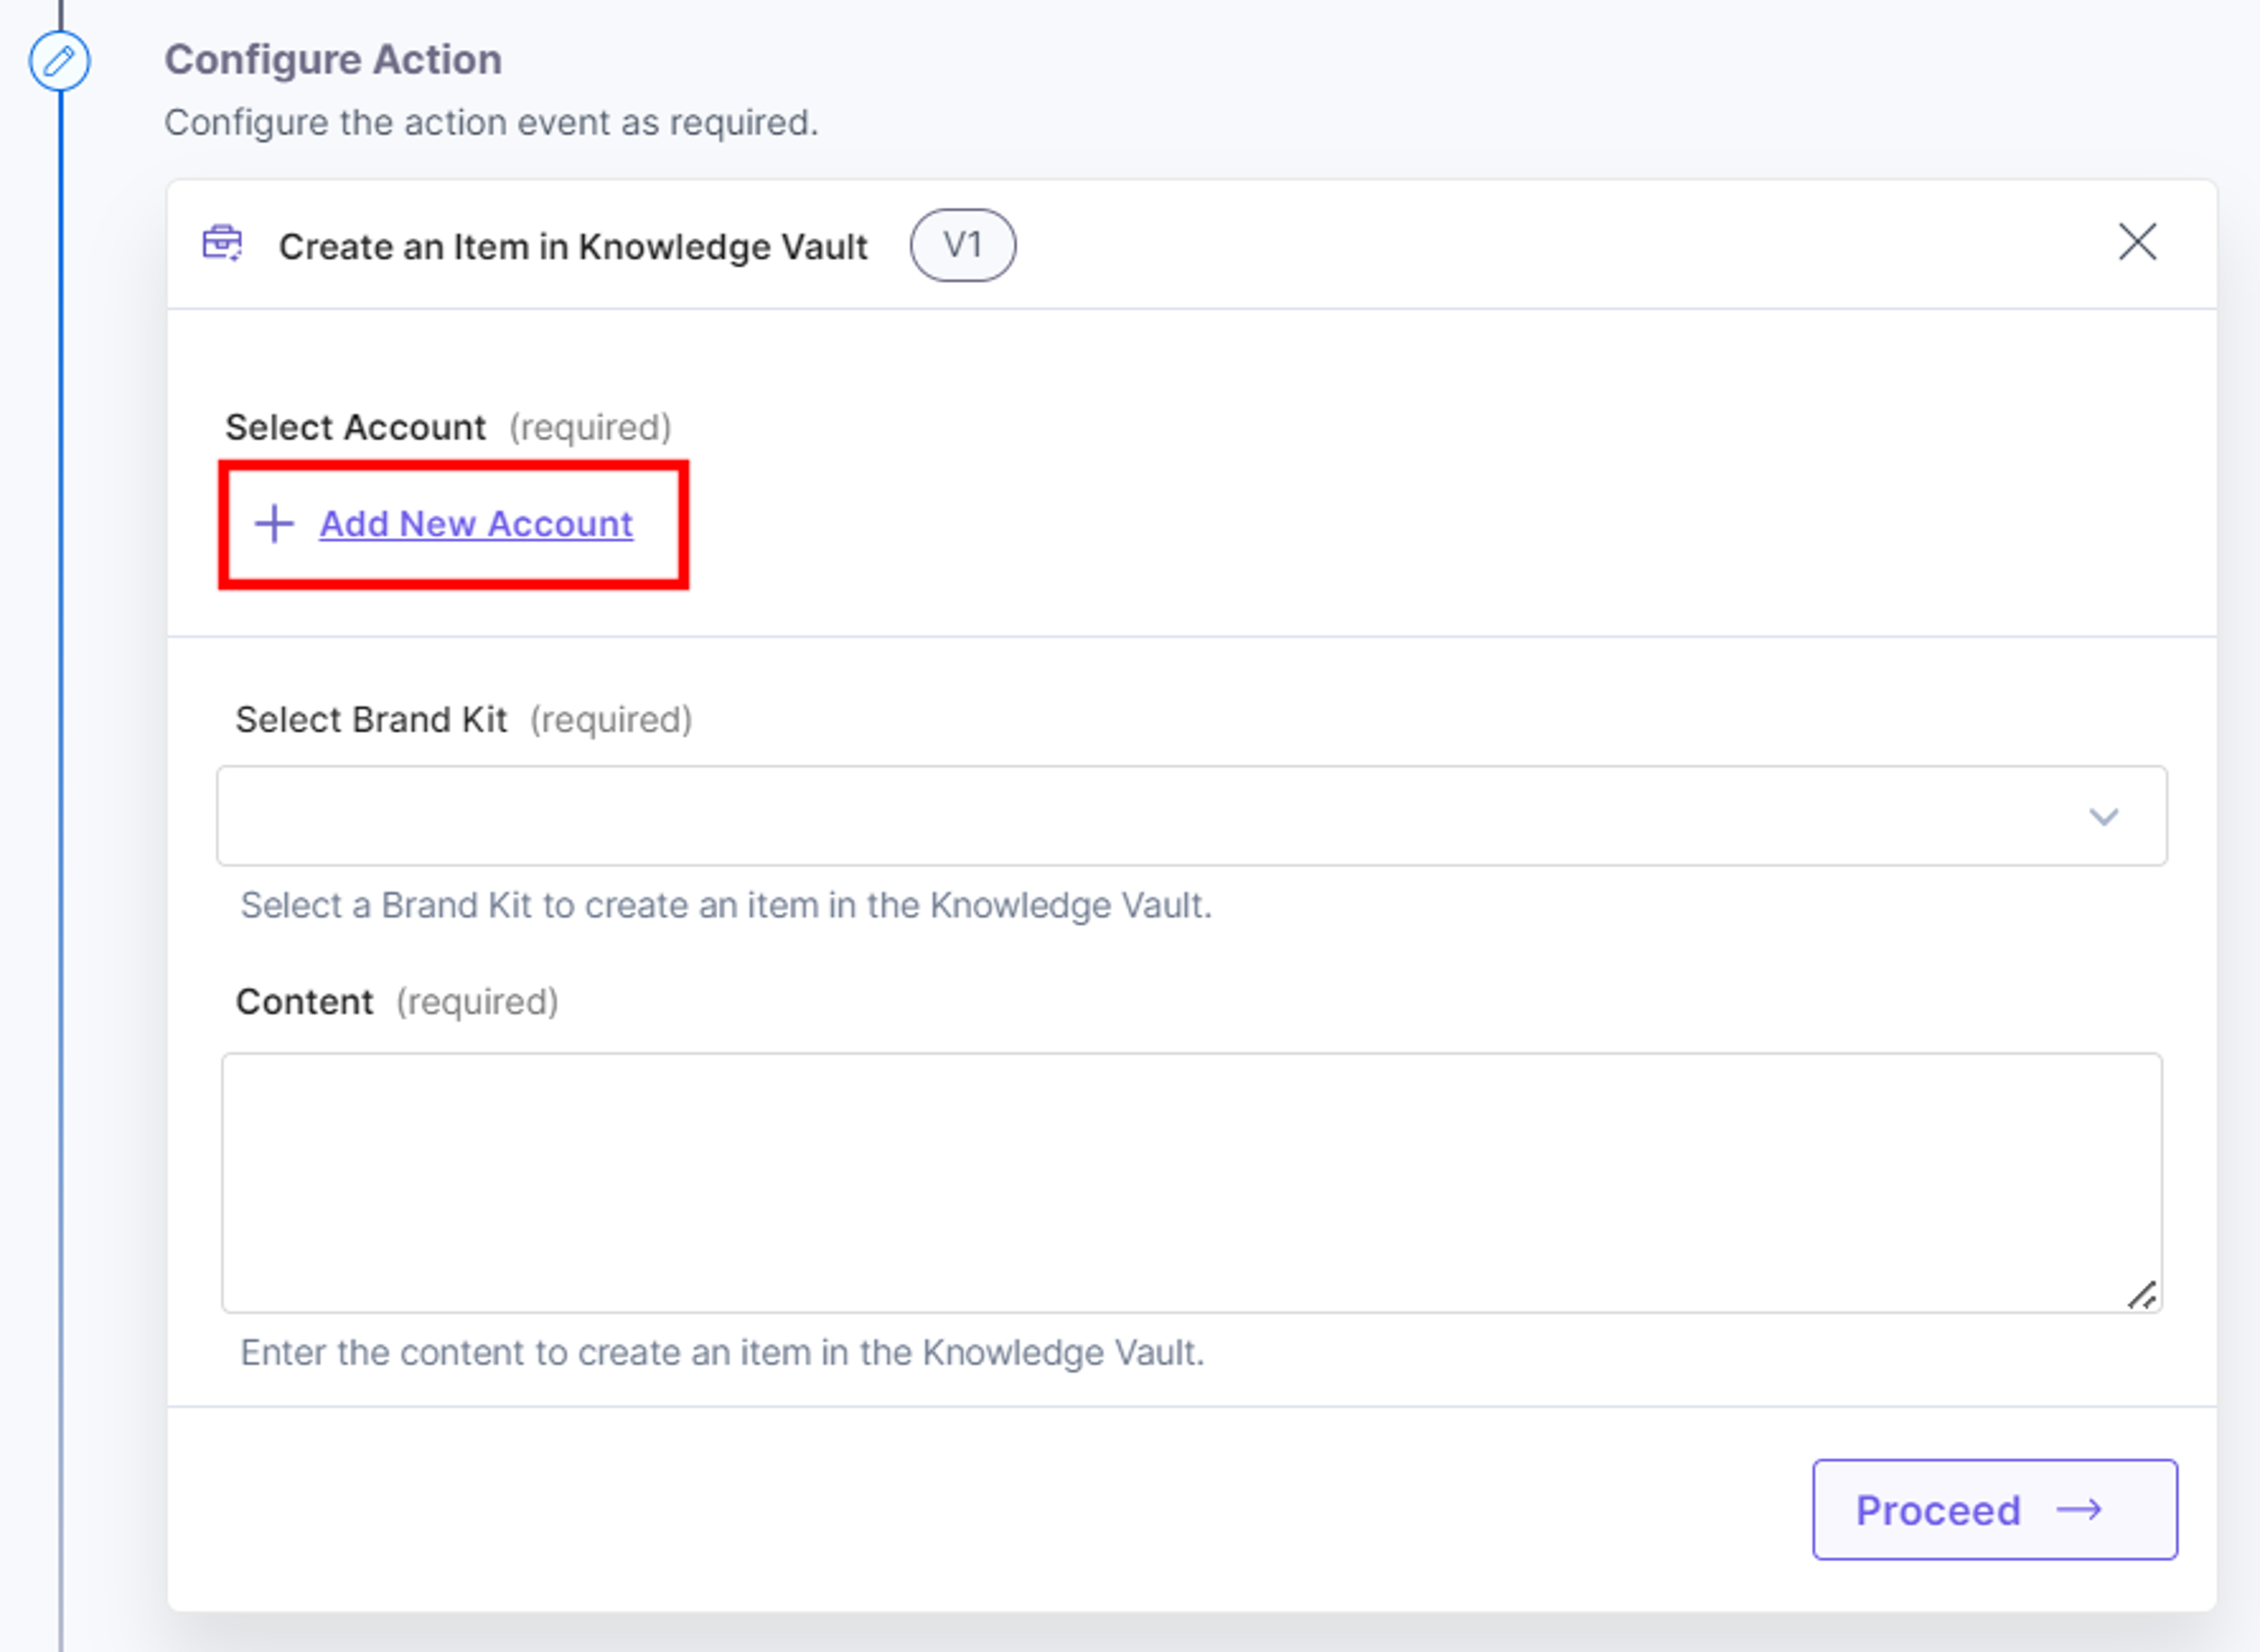Click 'Configure the action event as required' text
This screenshot has width=2260, height=1652.
tap(491, 123)
